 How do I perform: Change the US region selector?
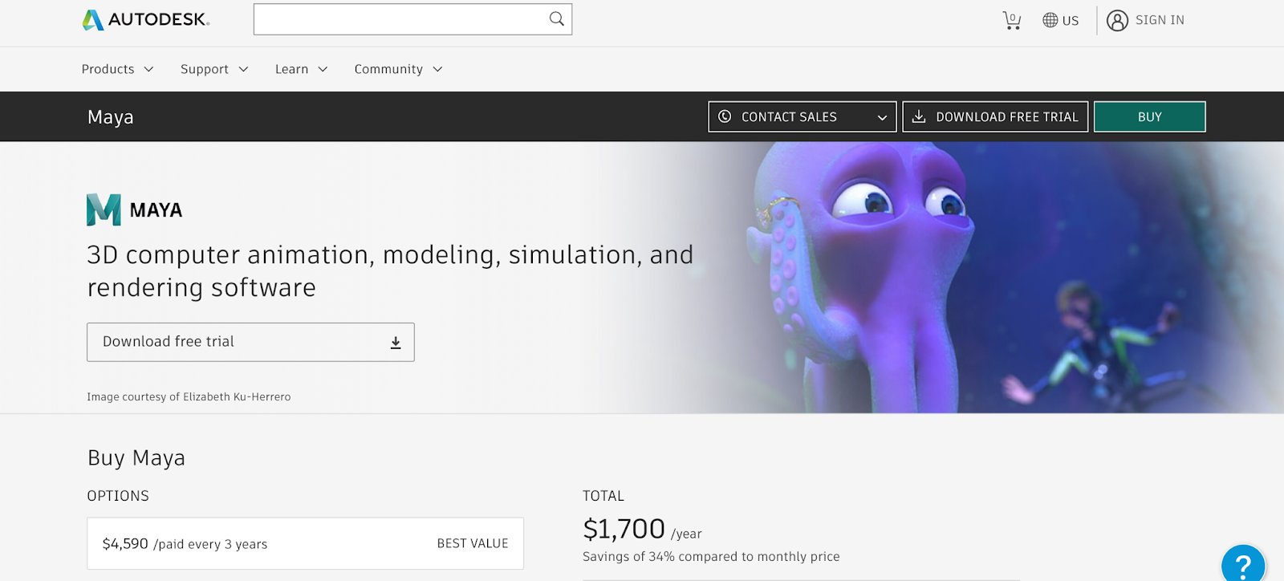click(1060, 20)
